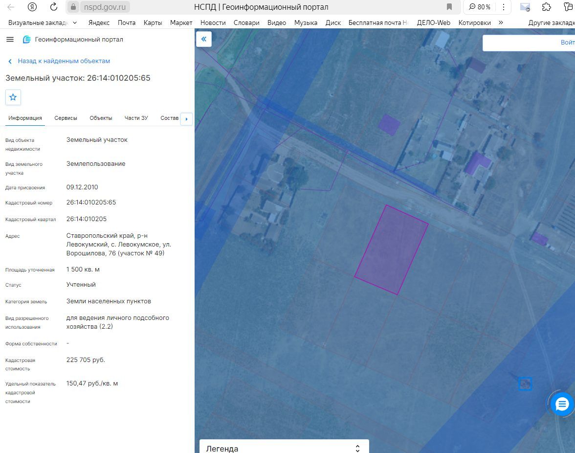Image resolution: width=575 pixels, height=453 pixels.
Task: Click the highlighted magenta land plot on map
Action: pos(391,249)
